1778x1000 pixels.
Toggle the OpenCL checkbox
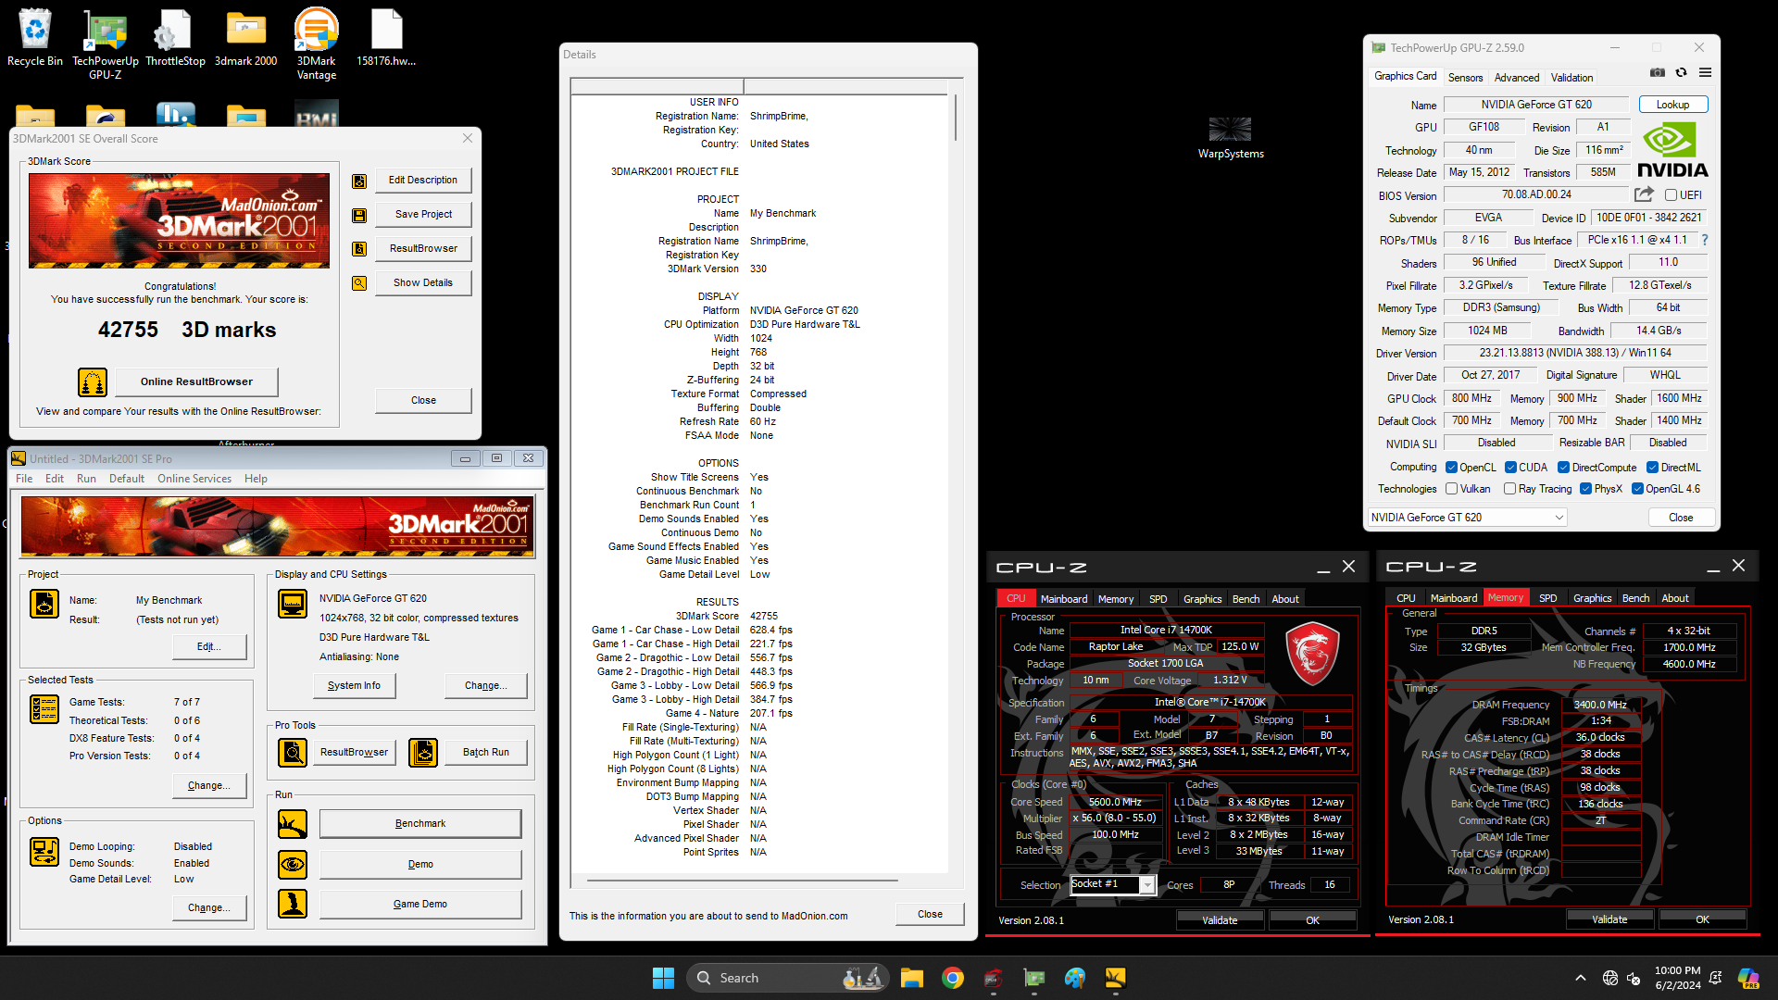(x=1452, y=468)
